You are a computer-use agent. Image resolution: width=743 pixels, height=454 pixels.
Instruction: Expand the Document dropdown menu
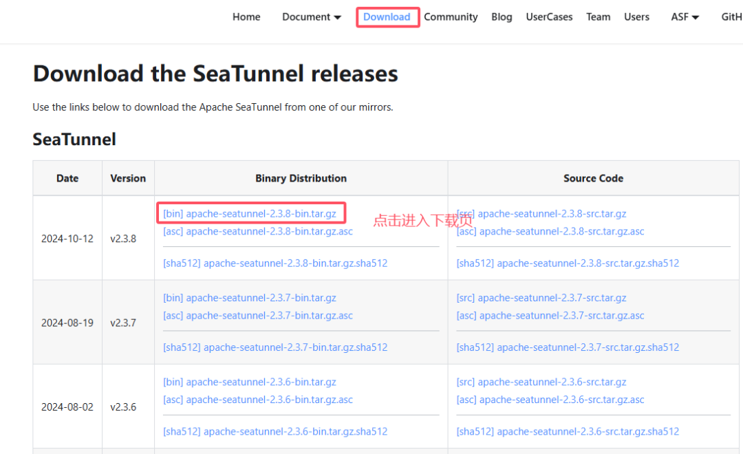[x=312, y=17]
